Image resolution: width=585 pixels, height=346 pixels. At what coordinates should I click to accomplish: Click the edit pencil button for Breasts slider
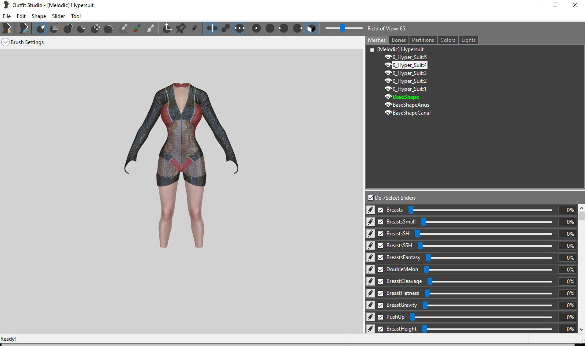(371, 210)
